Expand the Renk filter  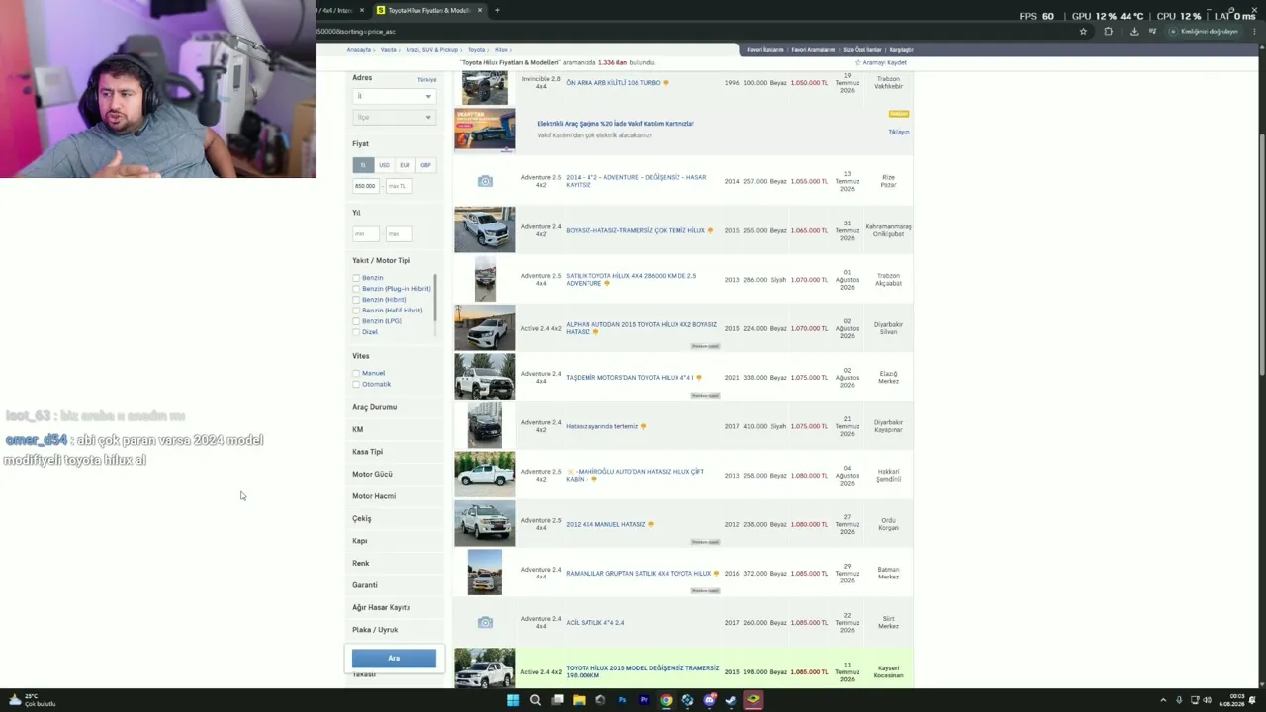(x=361, y=563)
